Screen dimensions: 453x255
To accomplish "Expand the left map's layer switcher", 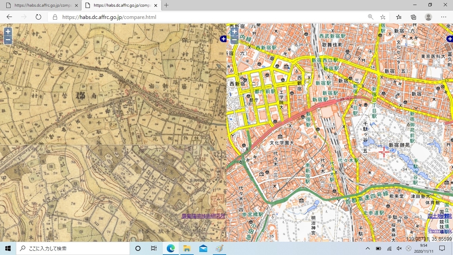I will coord(223,39).
